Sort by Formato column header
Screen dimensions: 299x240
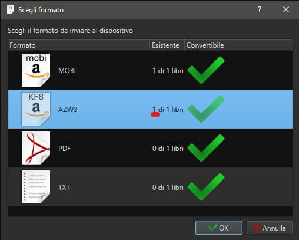pos(79,45)
